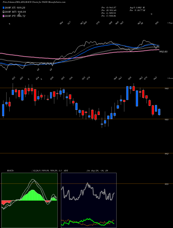Click the 'Pre V: 10.77 M' volume text
The height and width of the screenshot is (228, 173).
(x=137, y=10)
